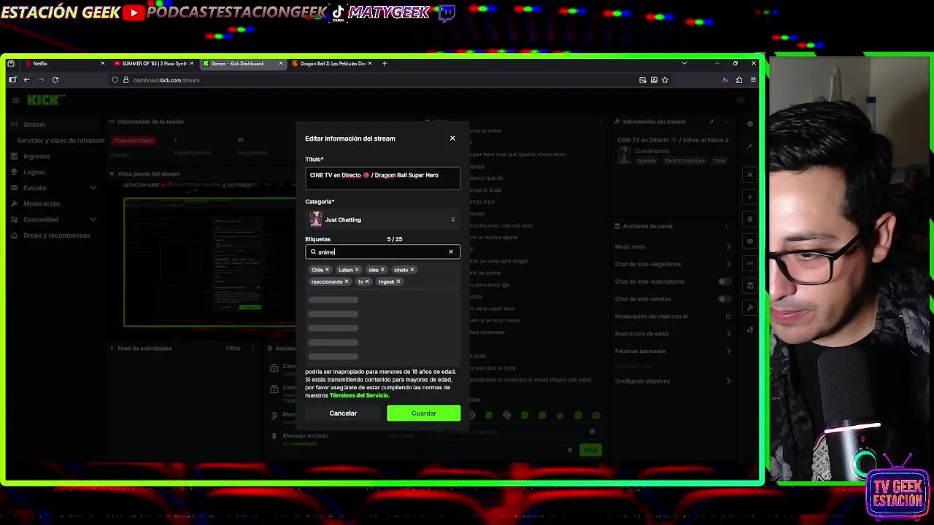The image size is (934, 525).
Task: Open the Categoría Just Chatting dropdown
Action: point(382,219)
